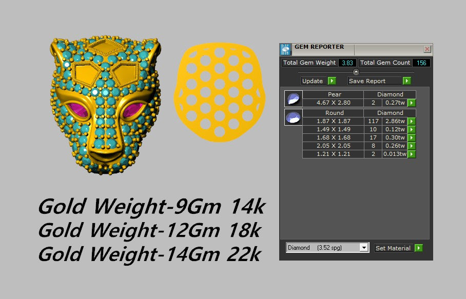466x299 pixels.
Task: Click the green arrow on the 0.12tw row
Action: pyautogui.click(x=412, y=129)
